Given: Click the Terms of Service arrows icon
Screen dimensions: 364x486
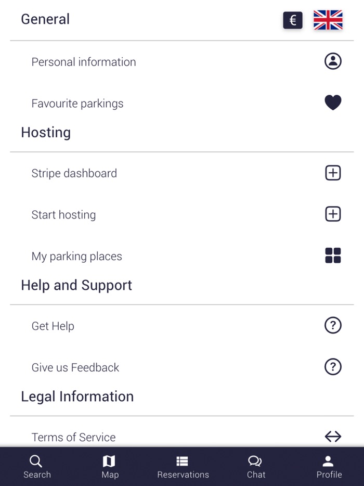Looking at the screenshot, I should coord(333,437).
